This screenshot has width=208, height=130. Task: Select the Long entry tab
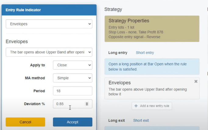[x=118, y=53]
